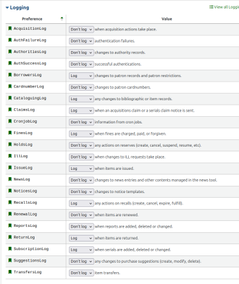Open IllLog value dropdown
The width and height of the screenshot is (239, 284).
(81, 157)
